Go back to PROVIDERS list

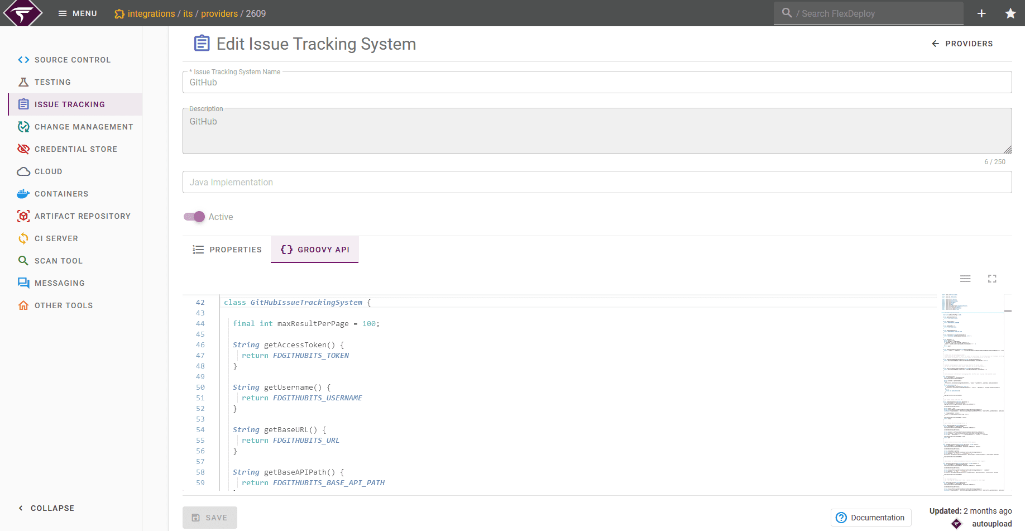point(962,44)
